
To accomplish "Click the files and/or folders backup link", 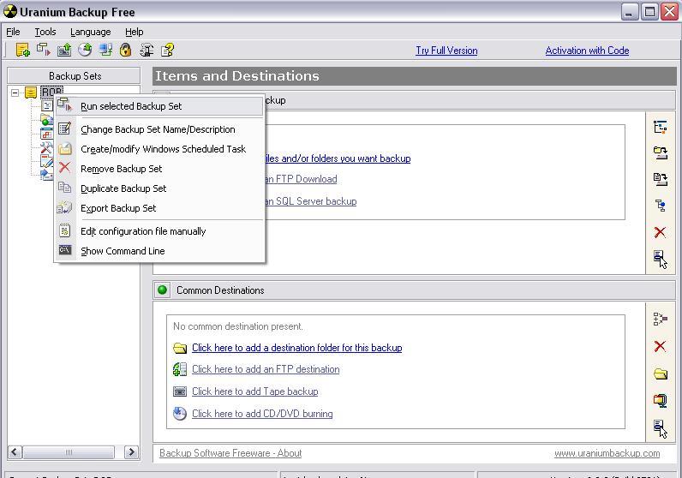I will point(338,158).
